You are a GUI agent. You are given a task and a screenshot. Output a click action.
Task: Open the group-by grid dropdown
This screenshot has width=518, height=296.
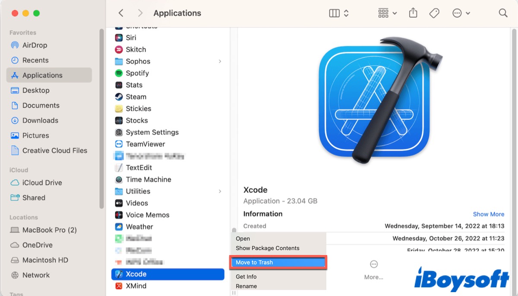pos(387,13)
